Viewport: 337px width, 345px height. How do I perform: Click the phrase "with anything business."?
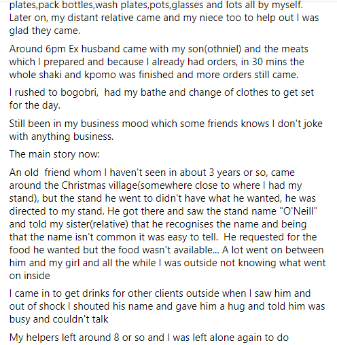click(x=61, y=137)
